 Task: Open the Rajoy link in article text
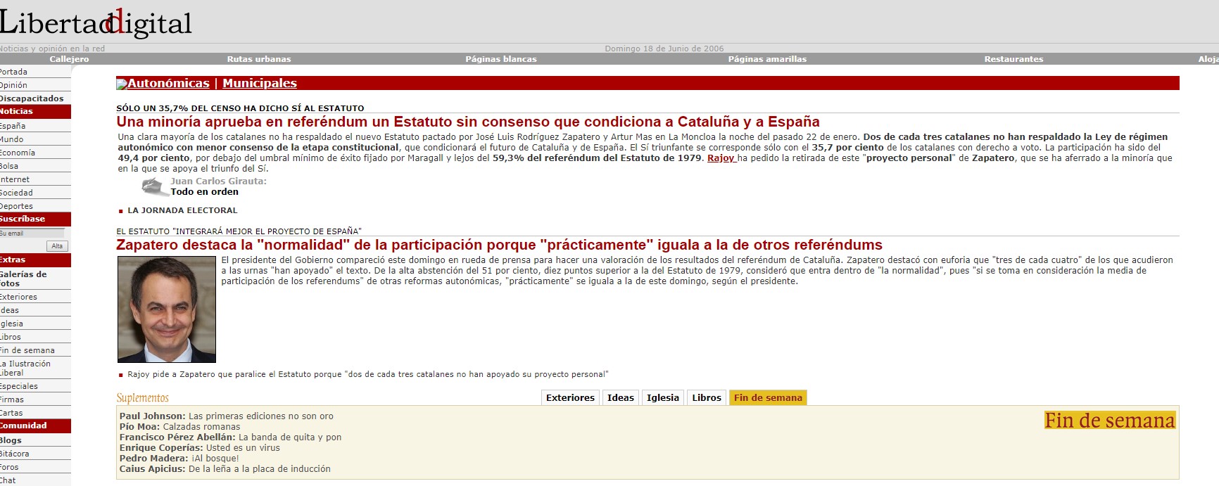[x=721, y=158]
